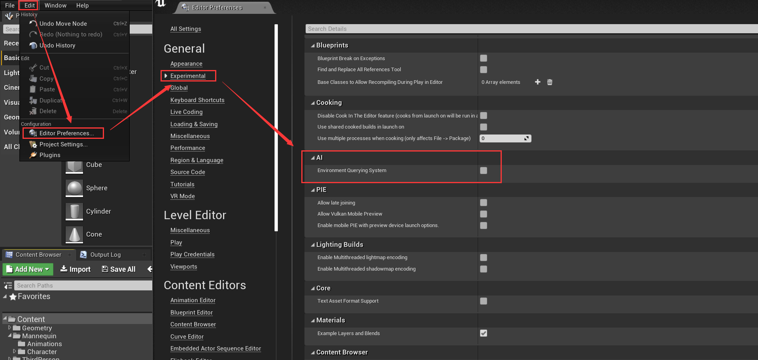Clear array elements with the trash icon
The height and width of the screenshot is (360, 758).
(x=550, y=82)
